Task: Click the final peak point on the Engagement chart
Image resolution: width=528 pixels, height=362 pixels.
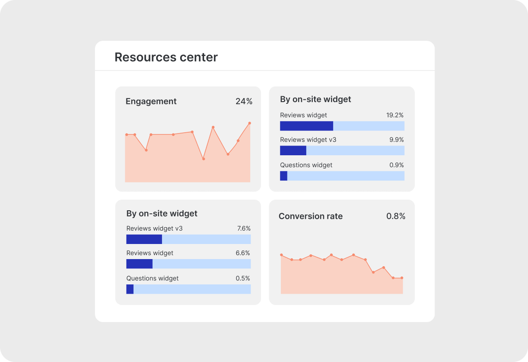Action: click(x=249, y=123)
